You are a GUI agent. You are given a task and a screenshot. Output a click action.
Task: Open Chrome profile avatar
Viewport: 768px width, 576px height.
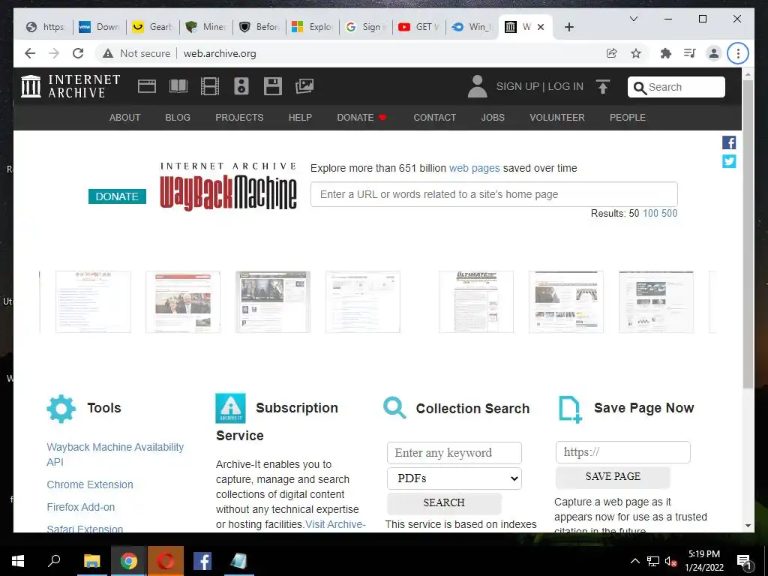point(714,53)
